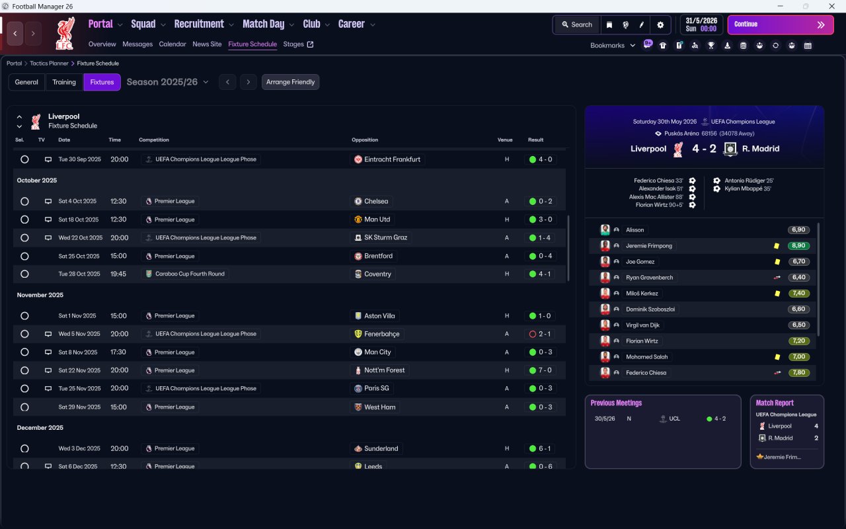846x529 pixels.
Task: Click the fixture list vertical scrollbar
Action: pos(568,248)
